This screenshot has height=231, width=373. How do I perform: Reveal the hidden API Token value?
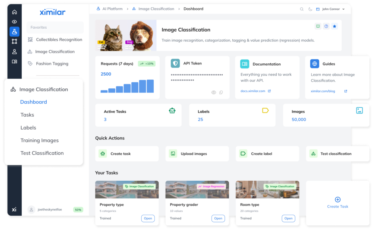click(x=213, y=92)
